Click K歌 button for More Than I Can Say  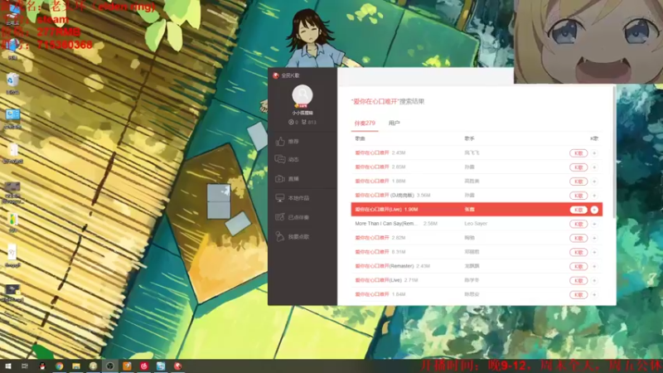coord(578,224)
